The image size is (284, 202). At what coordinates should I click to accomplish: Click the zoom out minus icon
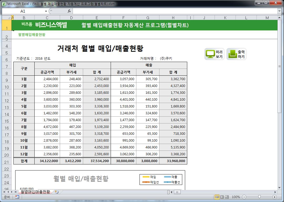tap(244, 197)
